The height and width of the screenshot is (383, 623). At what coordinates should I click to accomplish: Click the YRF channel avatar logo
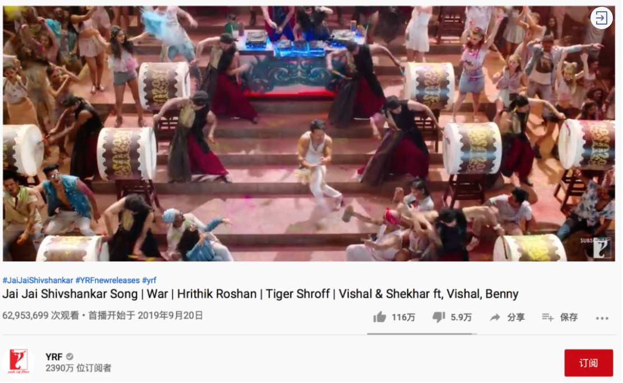click(18, 362)
